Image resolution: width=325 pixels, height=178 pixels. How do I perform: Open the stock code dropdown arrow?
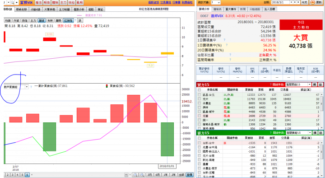pyautogui.click(x=9, y=3)
